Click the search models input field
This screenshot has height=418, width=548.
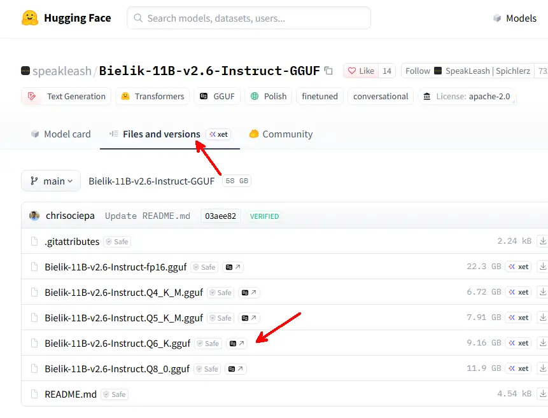249,18
